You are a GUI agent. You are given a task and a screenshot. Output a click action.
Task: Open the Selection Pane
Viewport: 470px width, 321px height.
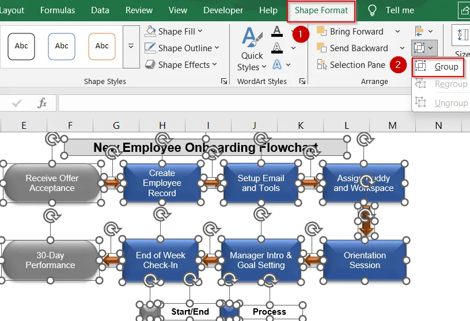pos(351,64)
